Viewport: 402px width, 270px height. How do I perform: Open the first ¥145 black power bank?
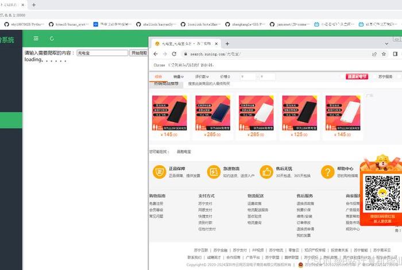click(169, 113)
